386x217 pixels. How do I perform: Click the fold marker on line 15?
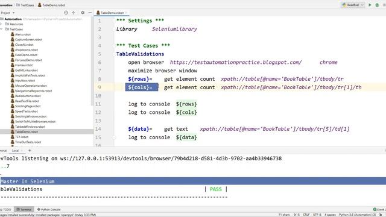click(114, 137)
